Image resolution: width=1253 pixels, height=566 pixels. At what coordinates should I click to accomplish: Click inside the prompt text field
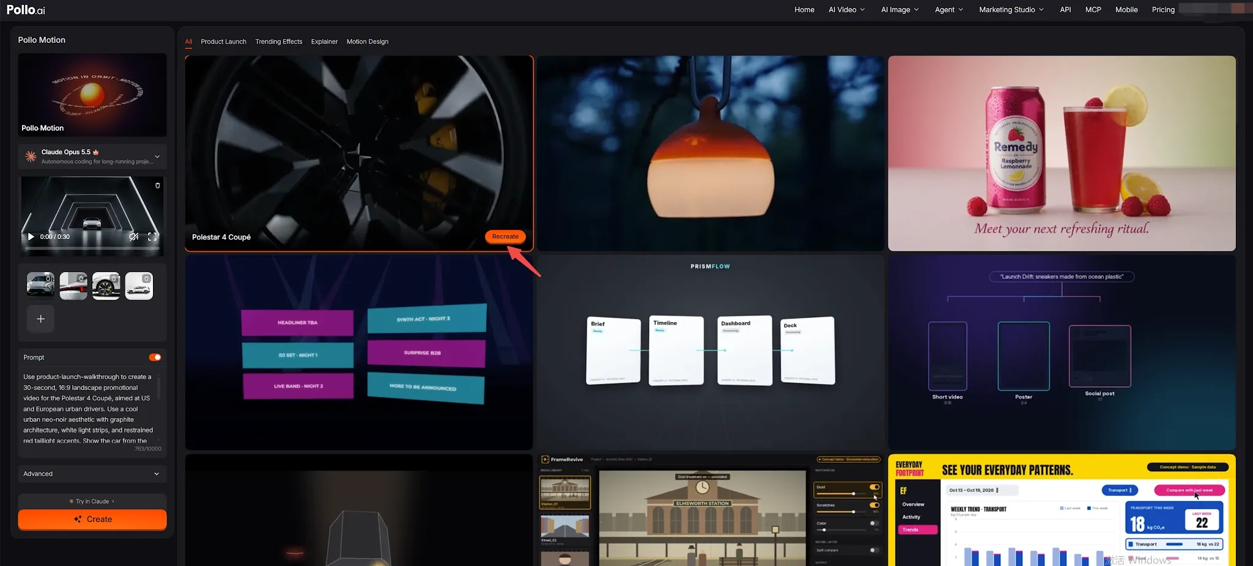coord(89,408)
